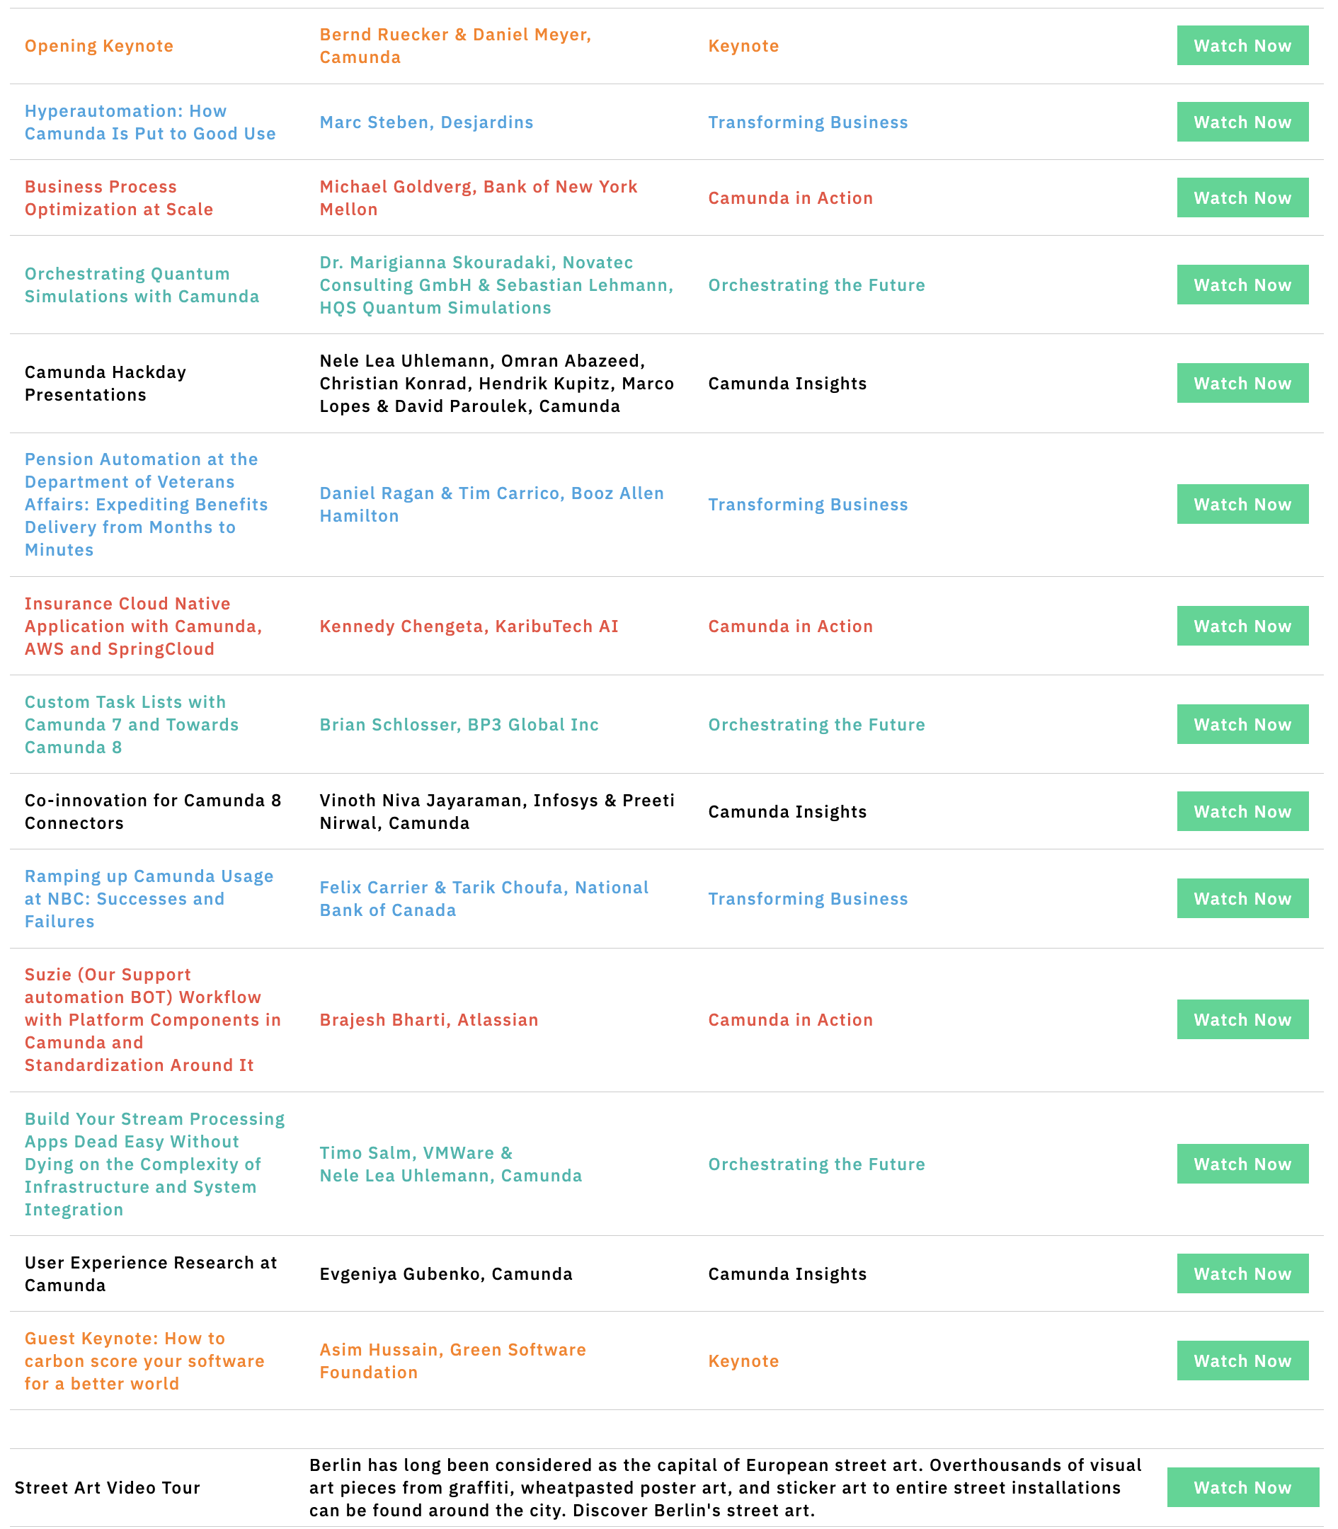Screen dimensions: 1338x1529
Task: Click Watch Now for Co-innovation Connectors session
Action: [x=1242, y=811]
